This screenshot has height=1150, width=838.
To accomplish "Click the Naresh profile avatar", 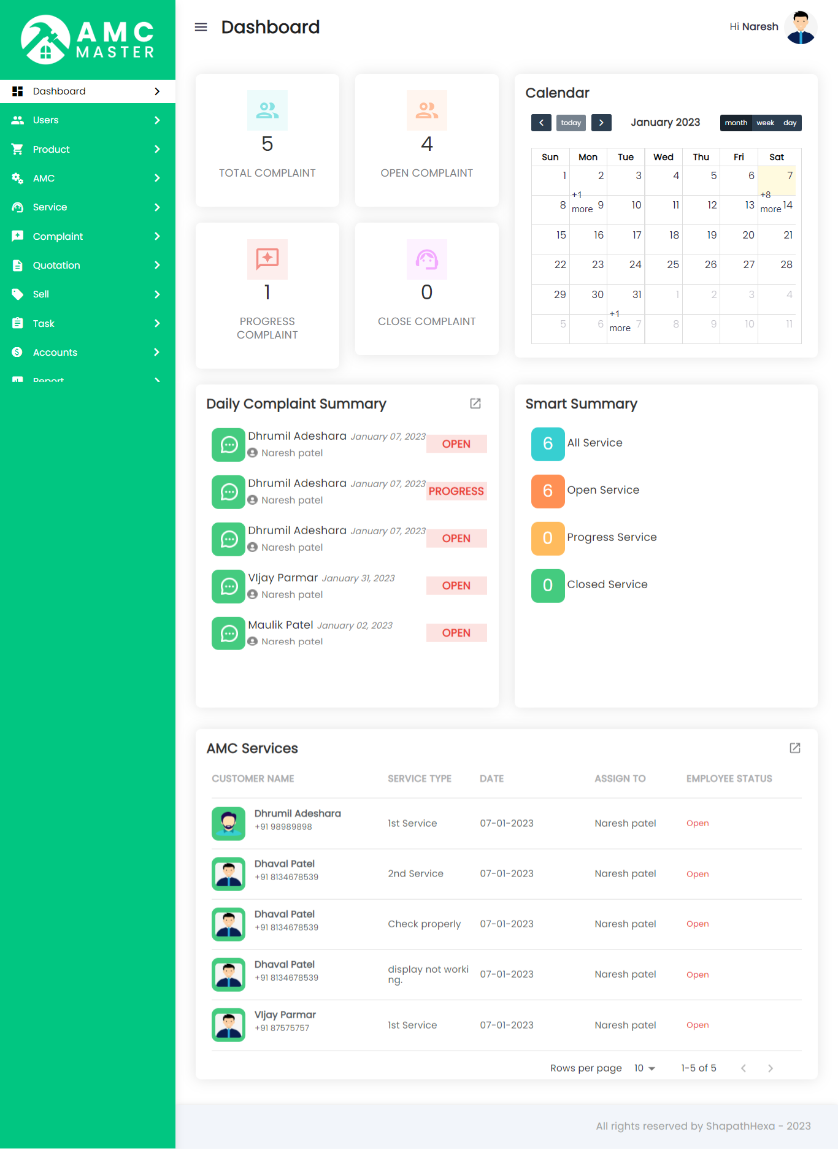I will click(800, 28).
